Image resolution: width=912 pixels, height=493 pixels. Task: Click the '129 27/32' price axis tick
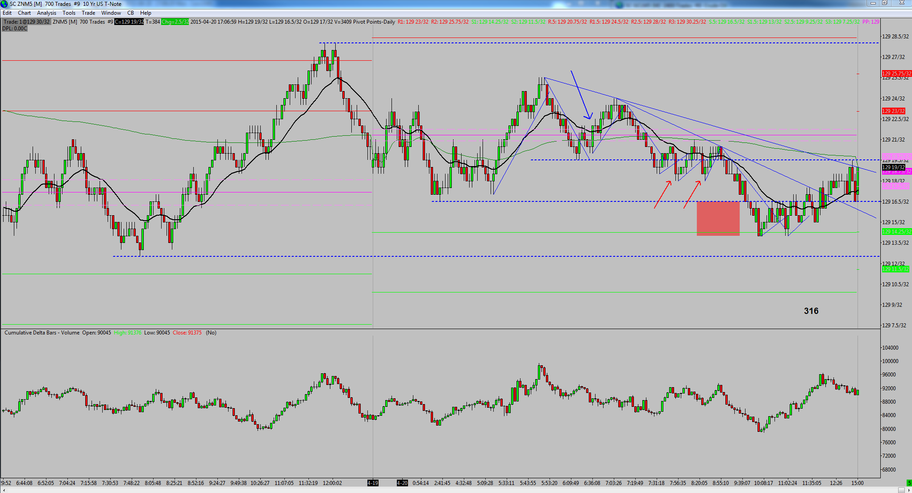(894, 57)
